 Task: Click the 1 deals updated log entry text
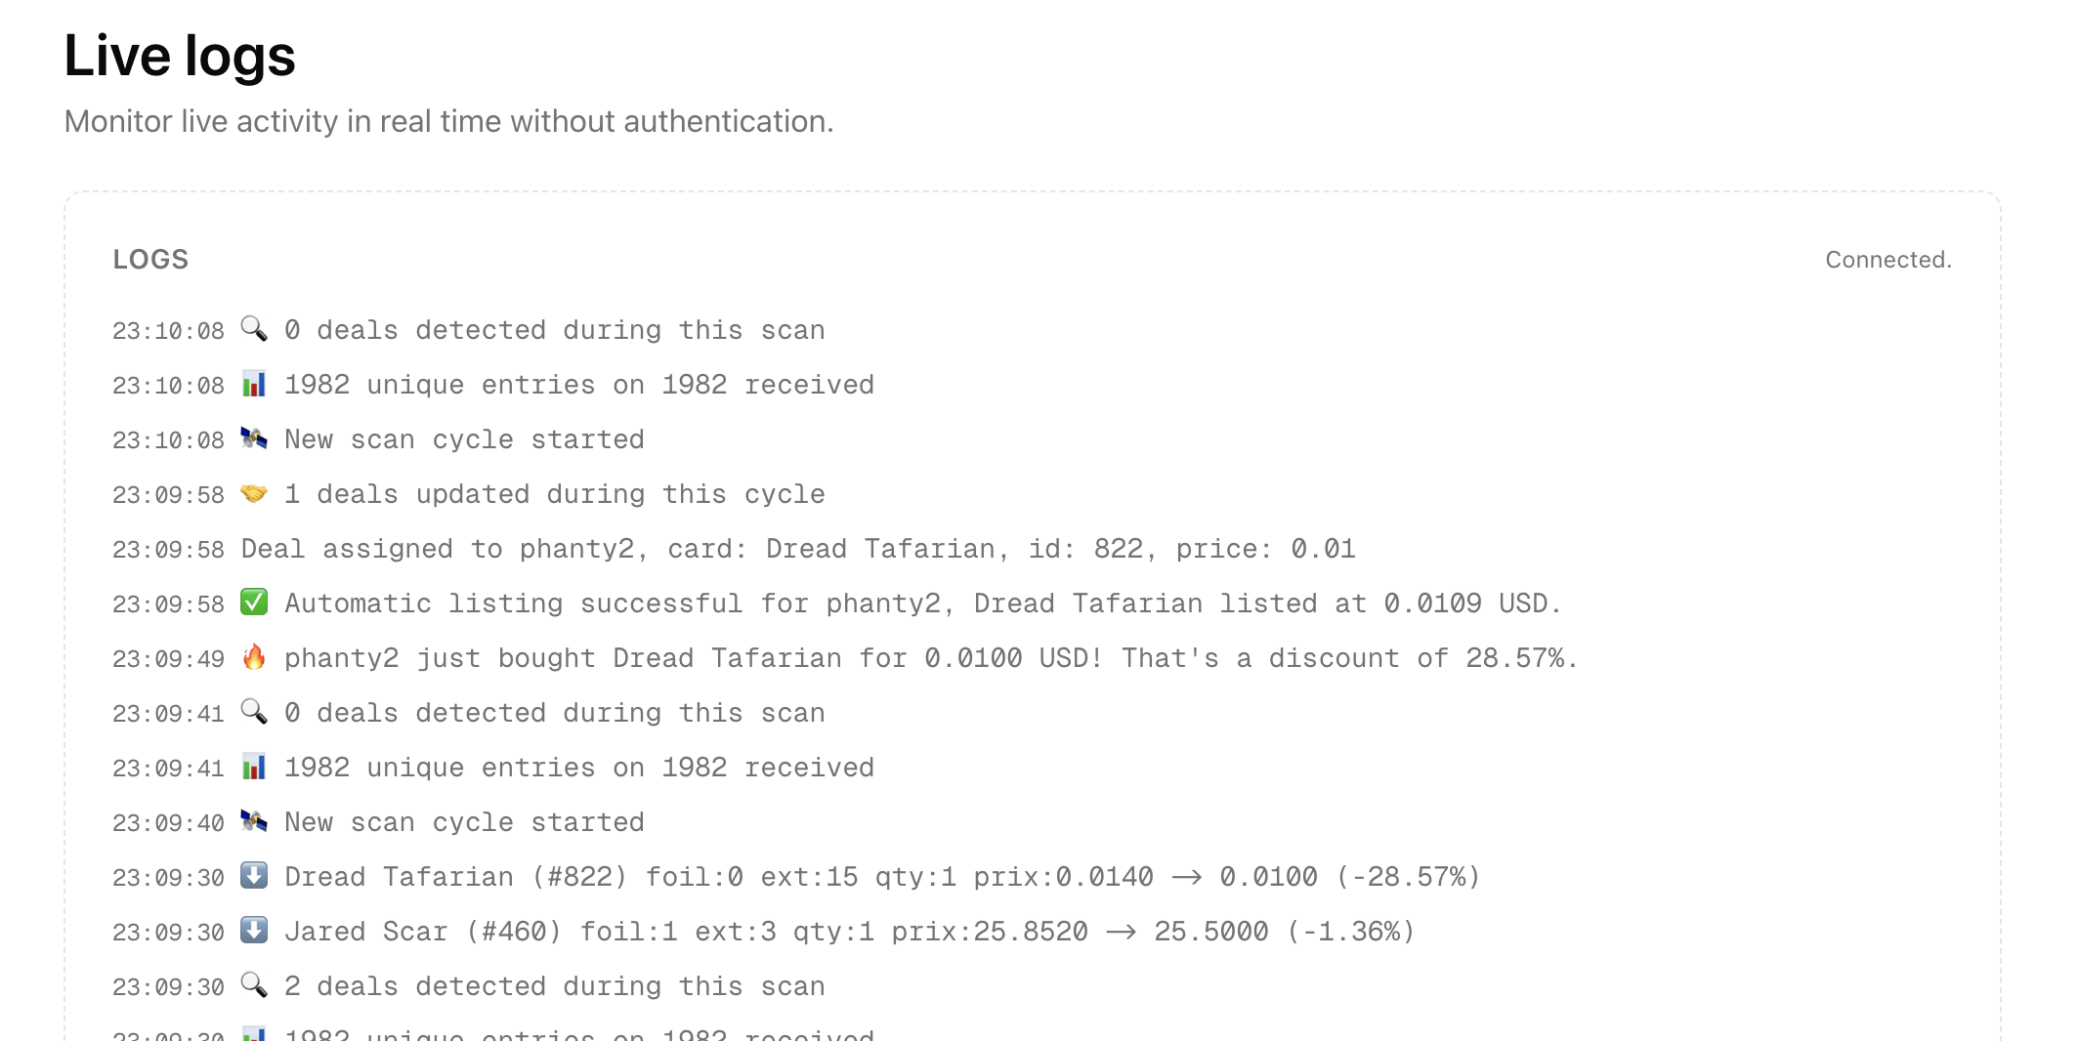tap(554, 494)
